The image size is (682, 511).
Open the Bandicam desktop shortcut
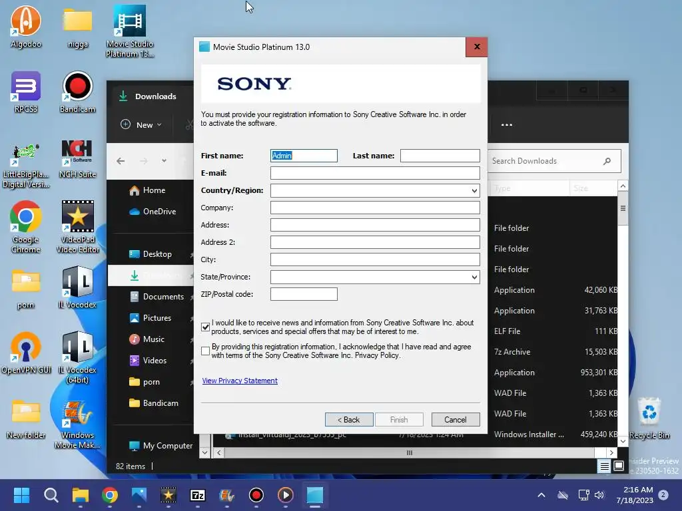tap(77, 92)
